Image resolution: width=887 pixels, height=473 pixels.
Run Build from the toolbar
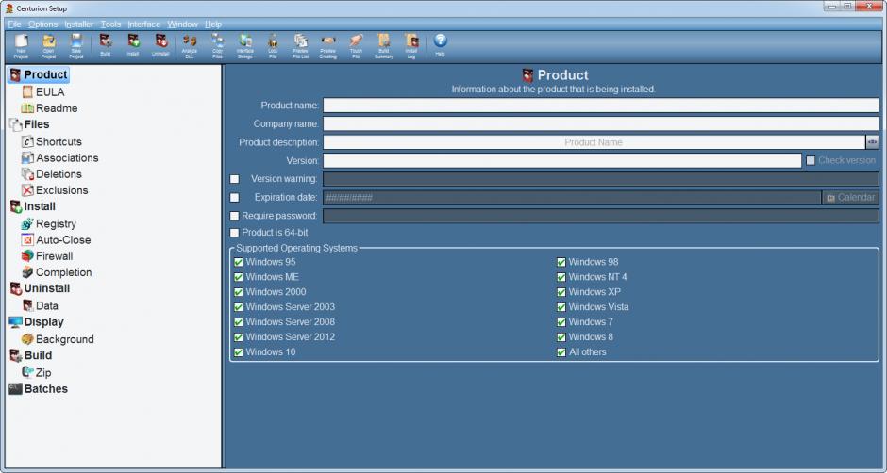coord(106,46)
